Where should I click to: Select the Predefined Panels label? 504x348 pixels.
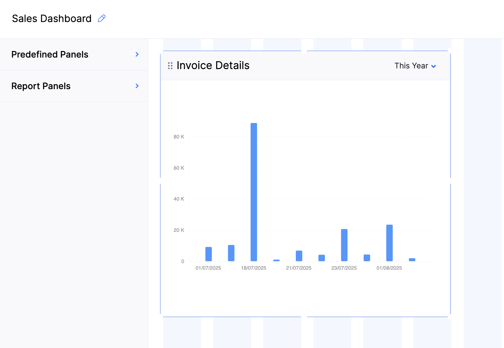[50, 54]
